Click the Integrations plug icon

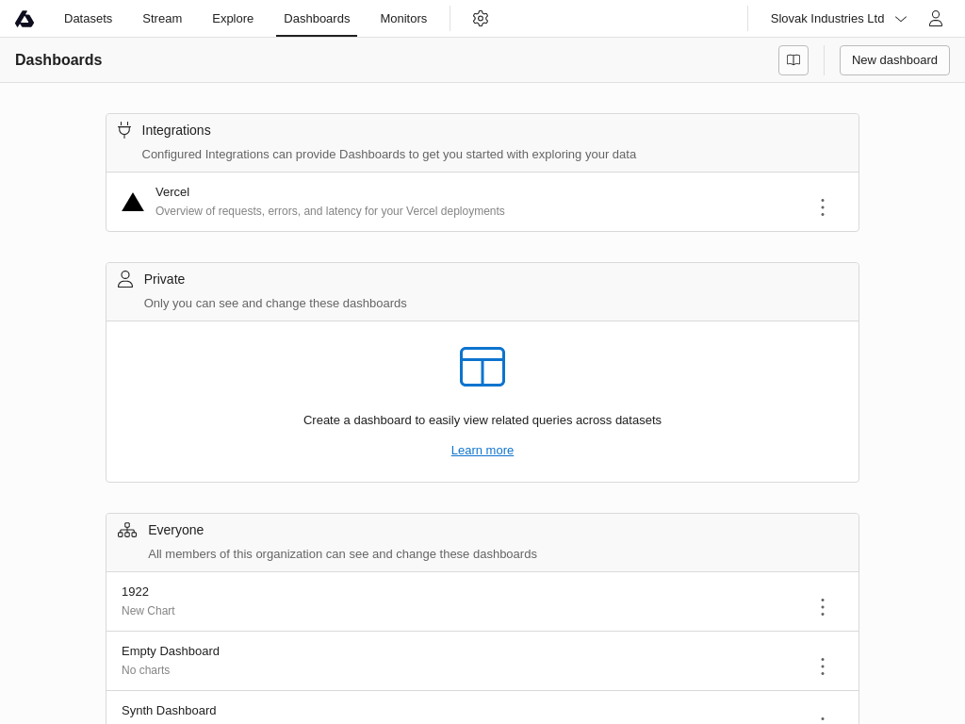[124, 130]
